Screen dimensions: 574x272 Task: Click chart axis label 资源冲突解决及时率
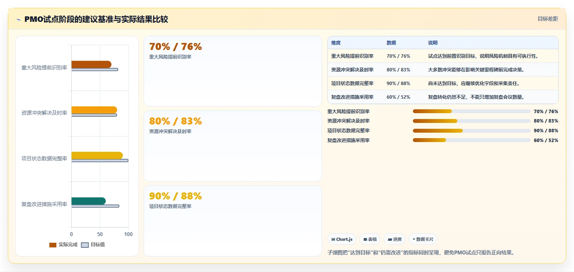[44, 113]
